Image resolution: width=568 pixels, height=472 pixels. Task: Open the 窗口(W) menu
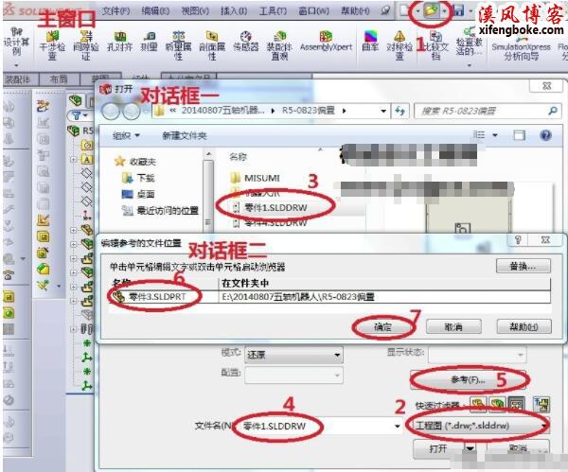pyautogui.click(x=314, y=10)
